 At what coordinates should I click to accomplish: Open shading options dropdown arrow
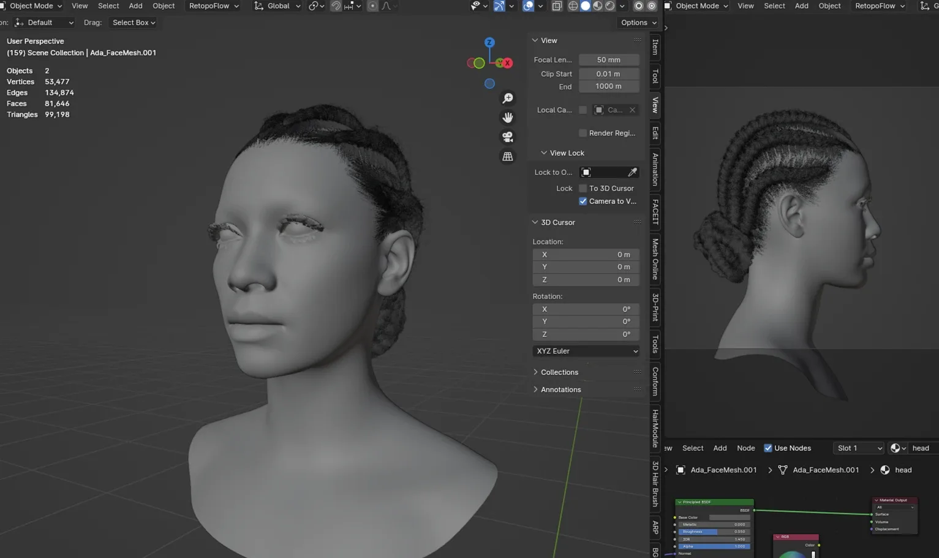(622, 6)
